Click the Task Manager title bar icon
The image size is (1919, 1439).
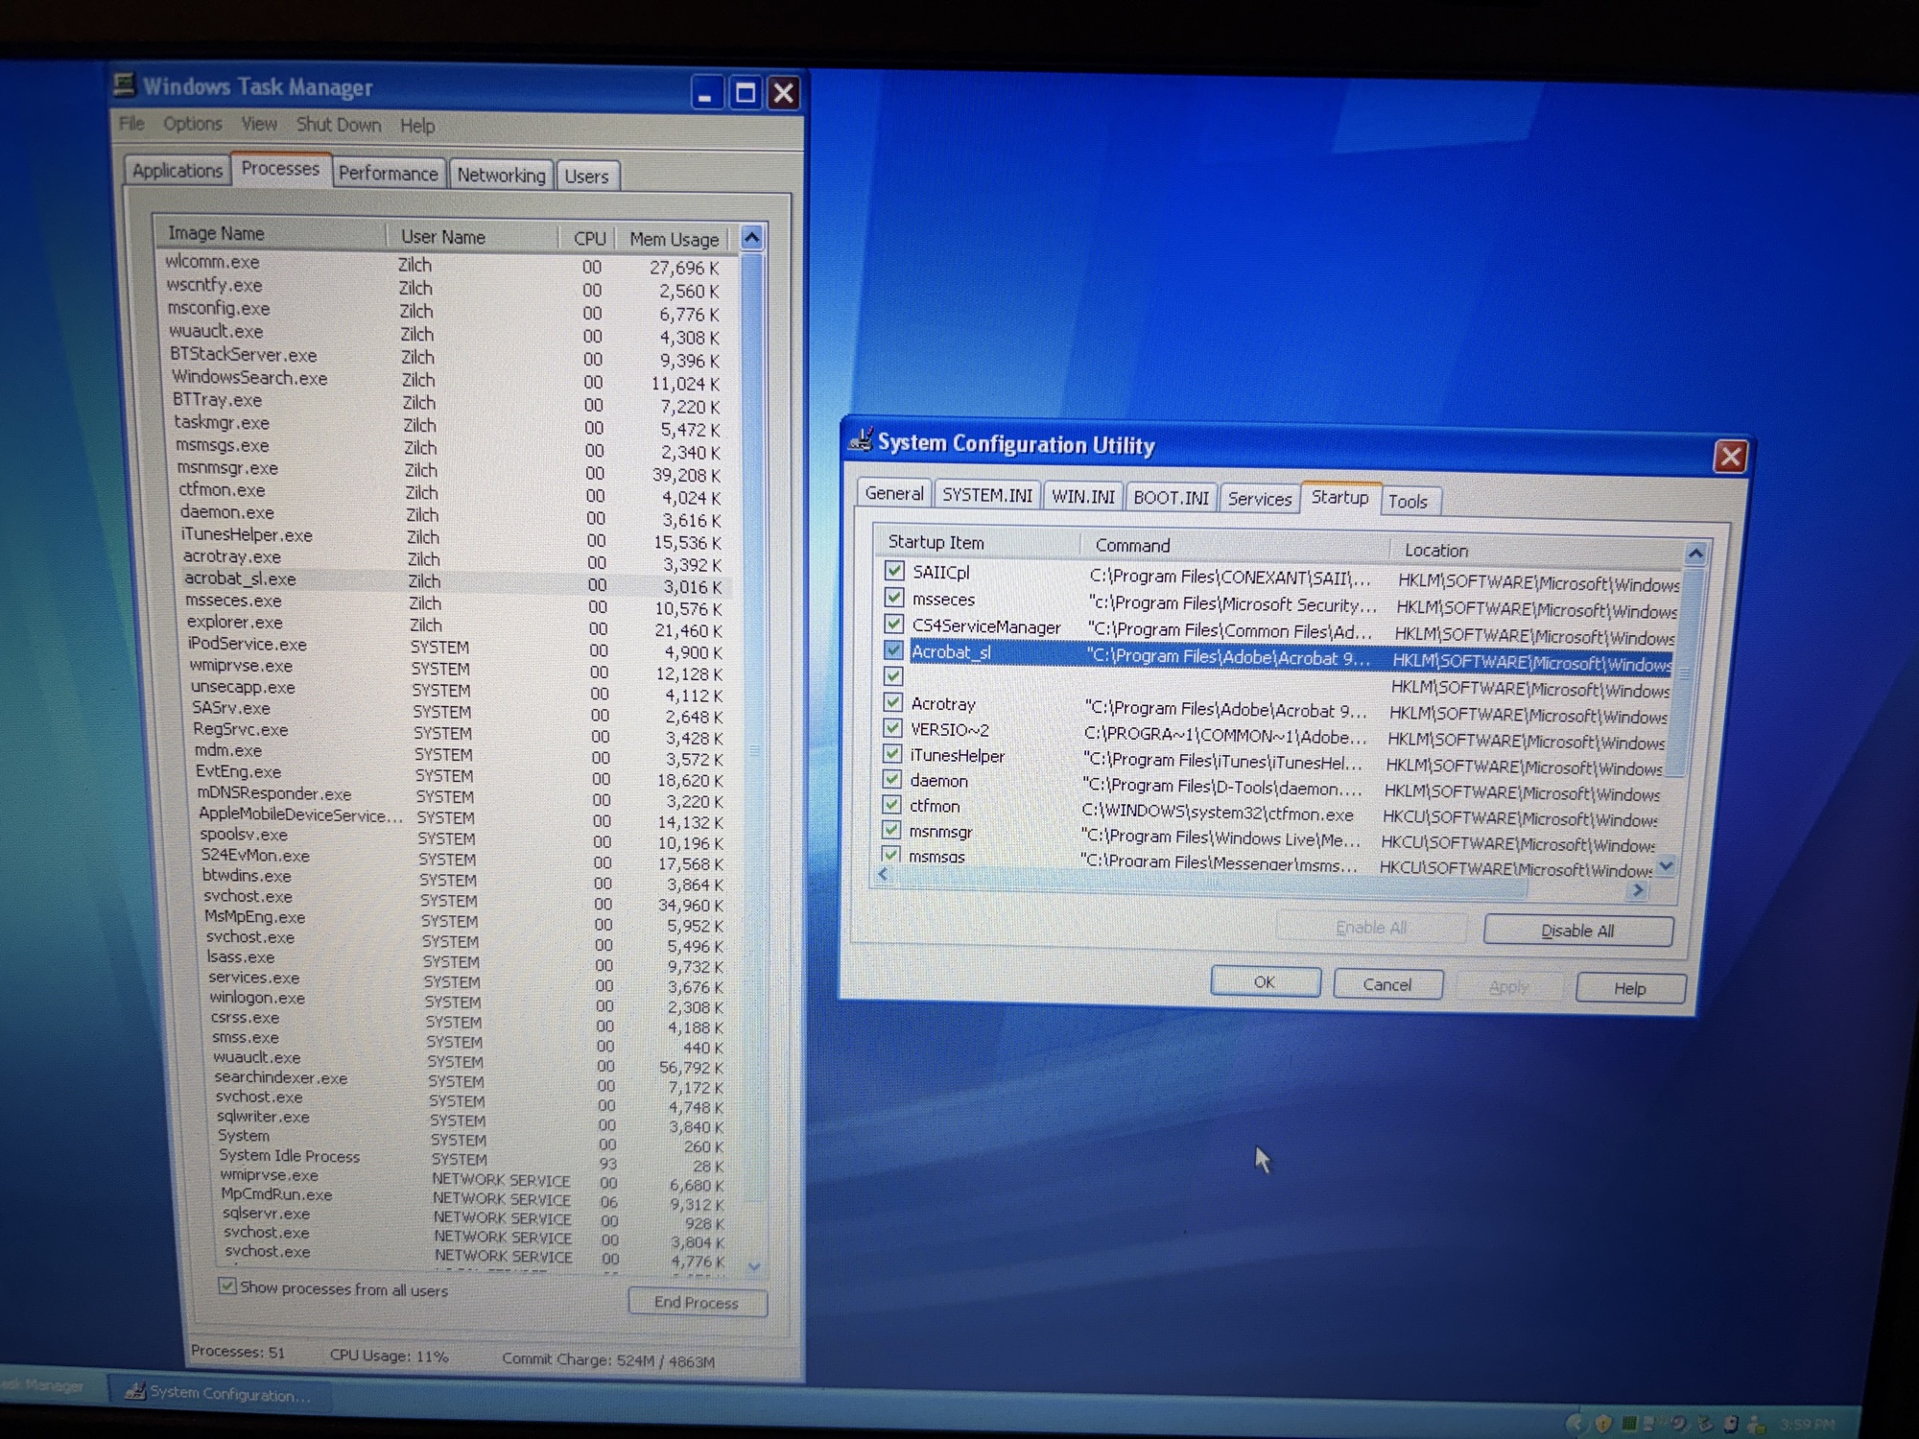(x=125, y=84)
